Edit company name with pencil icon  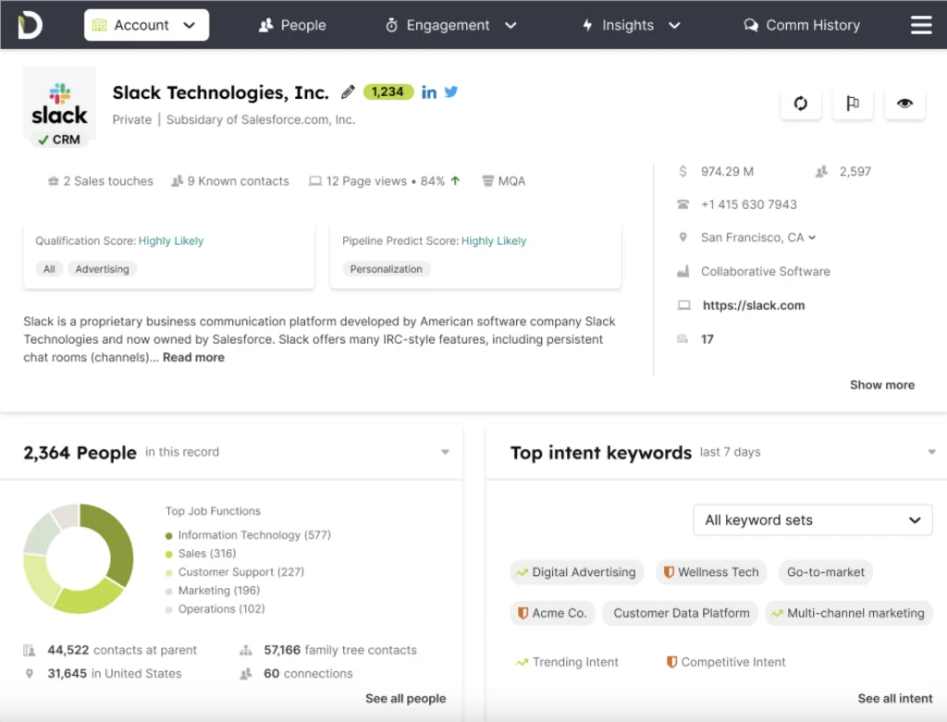click(x=348, y=92)
